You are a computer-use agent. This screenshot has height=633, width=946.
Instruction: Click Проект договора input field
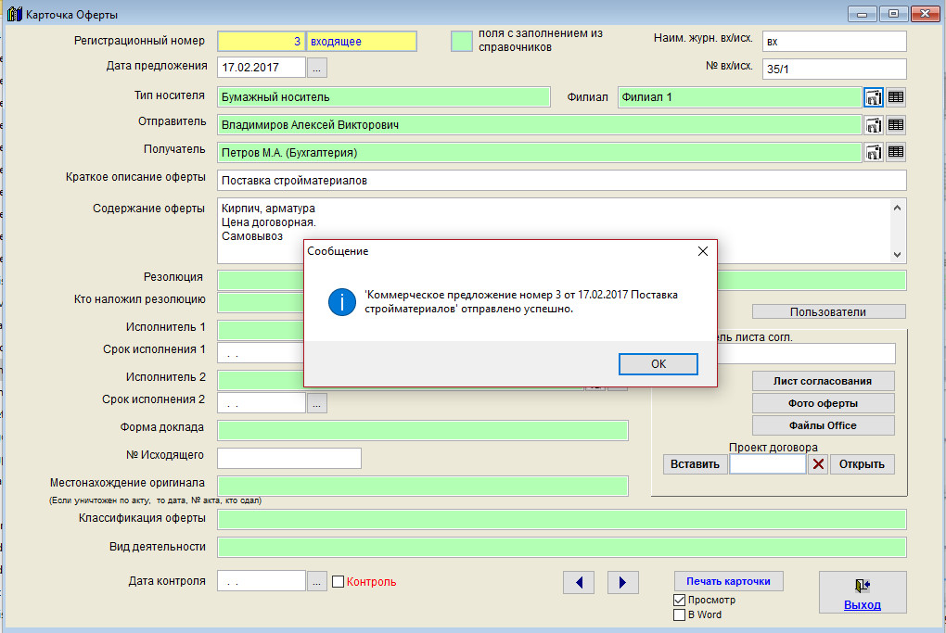click(767, 464)
